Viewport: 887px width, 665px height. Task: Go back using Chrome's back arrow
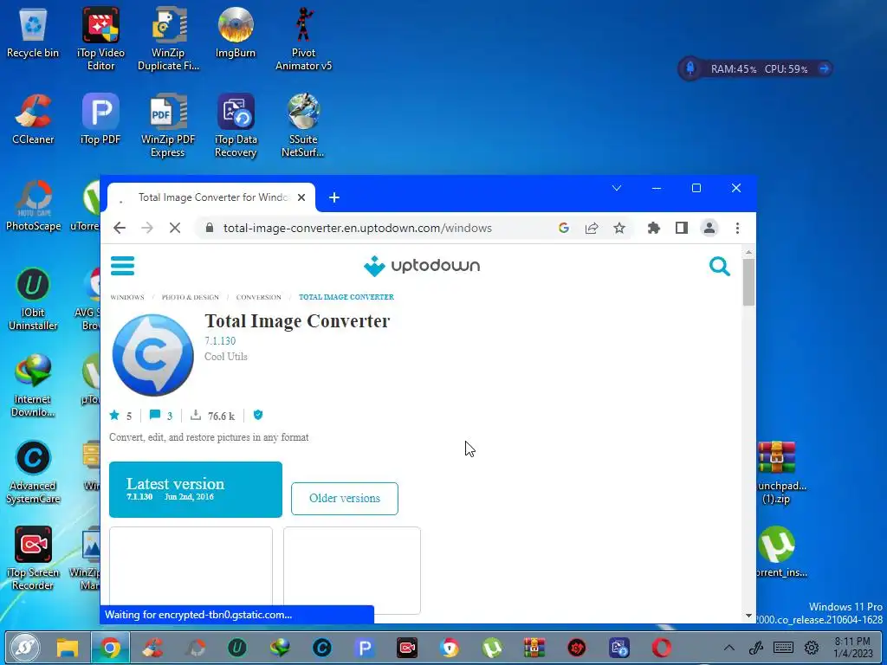120,228
